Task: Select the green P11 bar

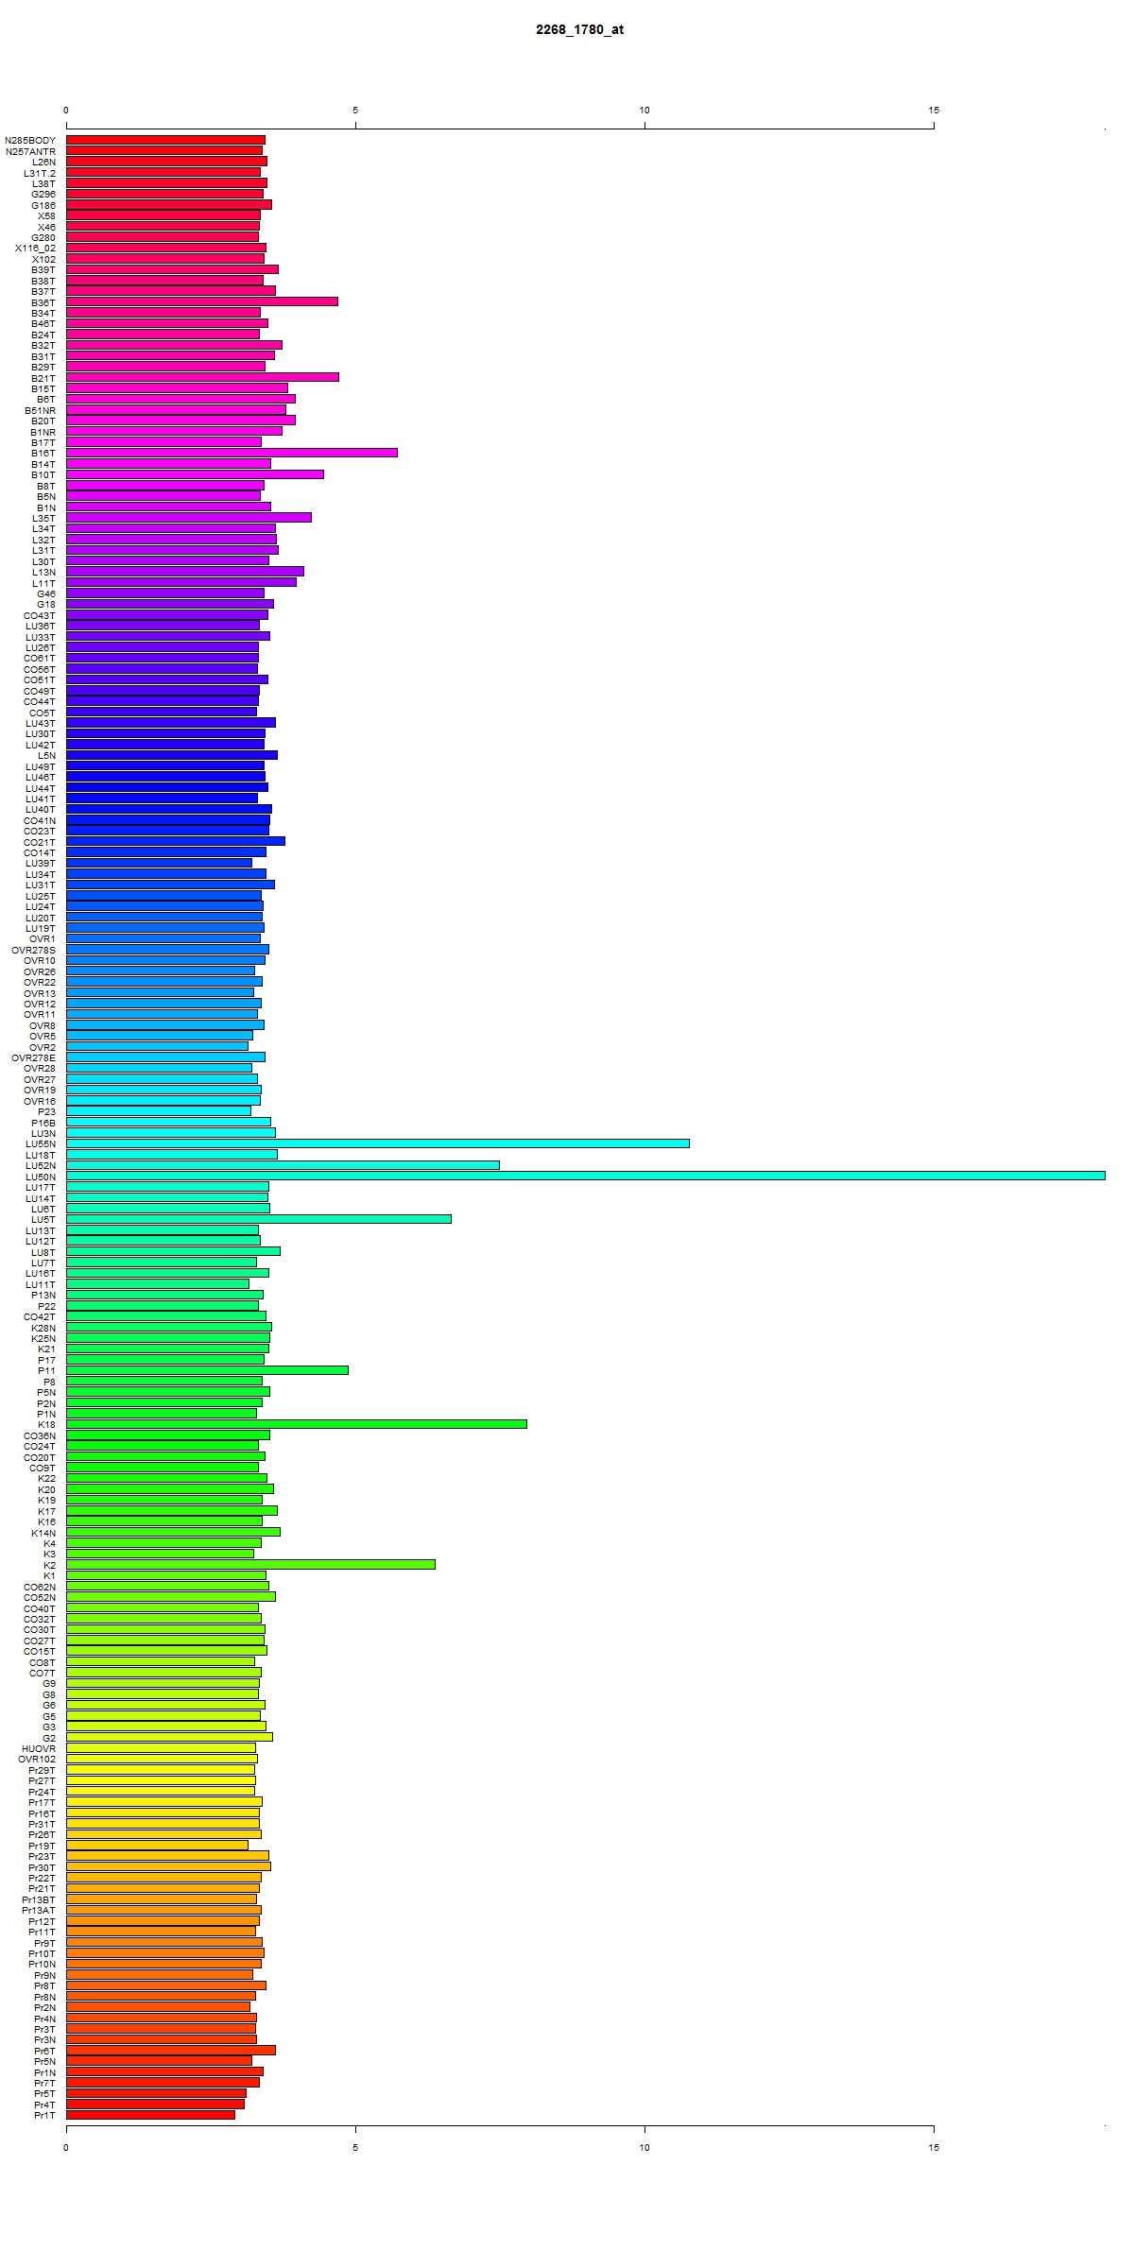Action: click(207, 1371)
